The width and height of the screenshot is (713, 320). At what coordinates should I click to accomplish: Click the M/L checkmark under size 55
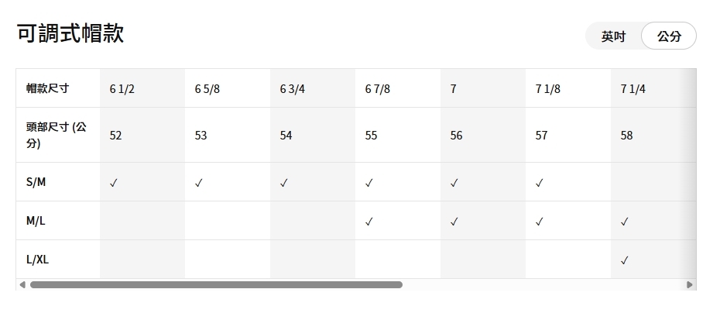(x=369, y=222)
